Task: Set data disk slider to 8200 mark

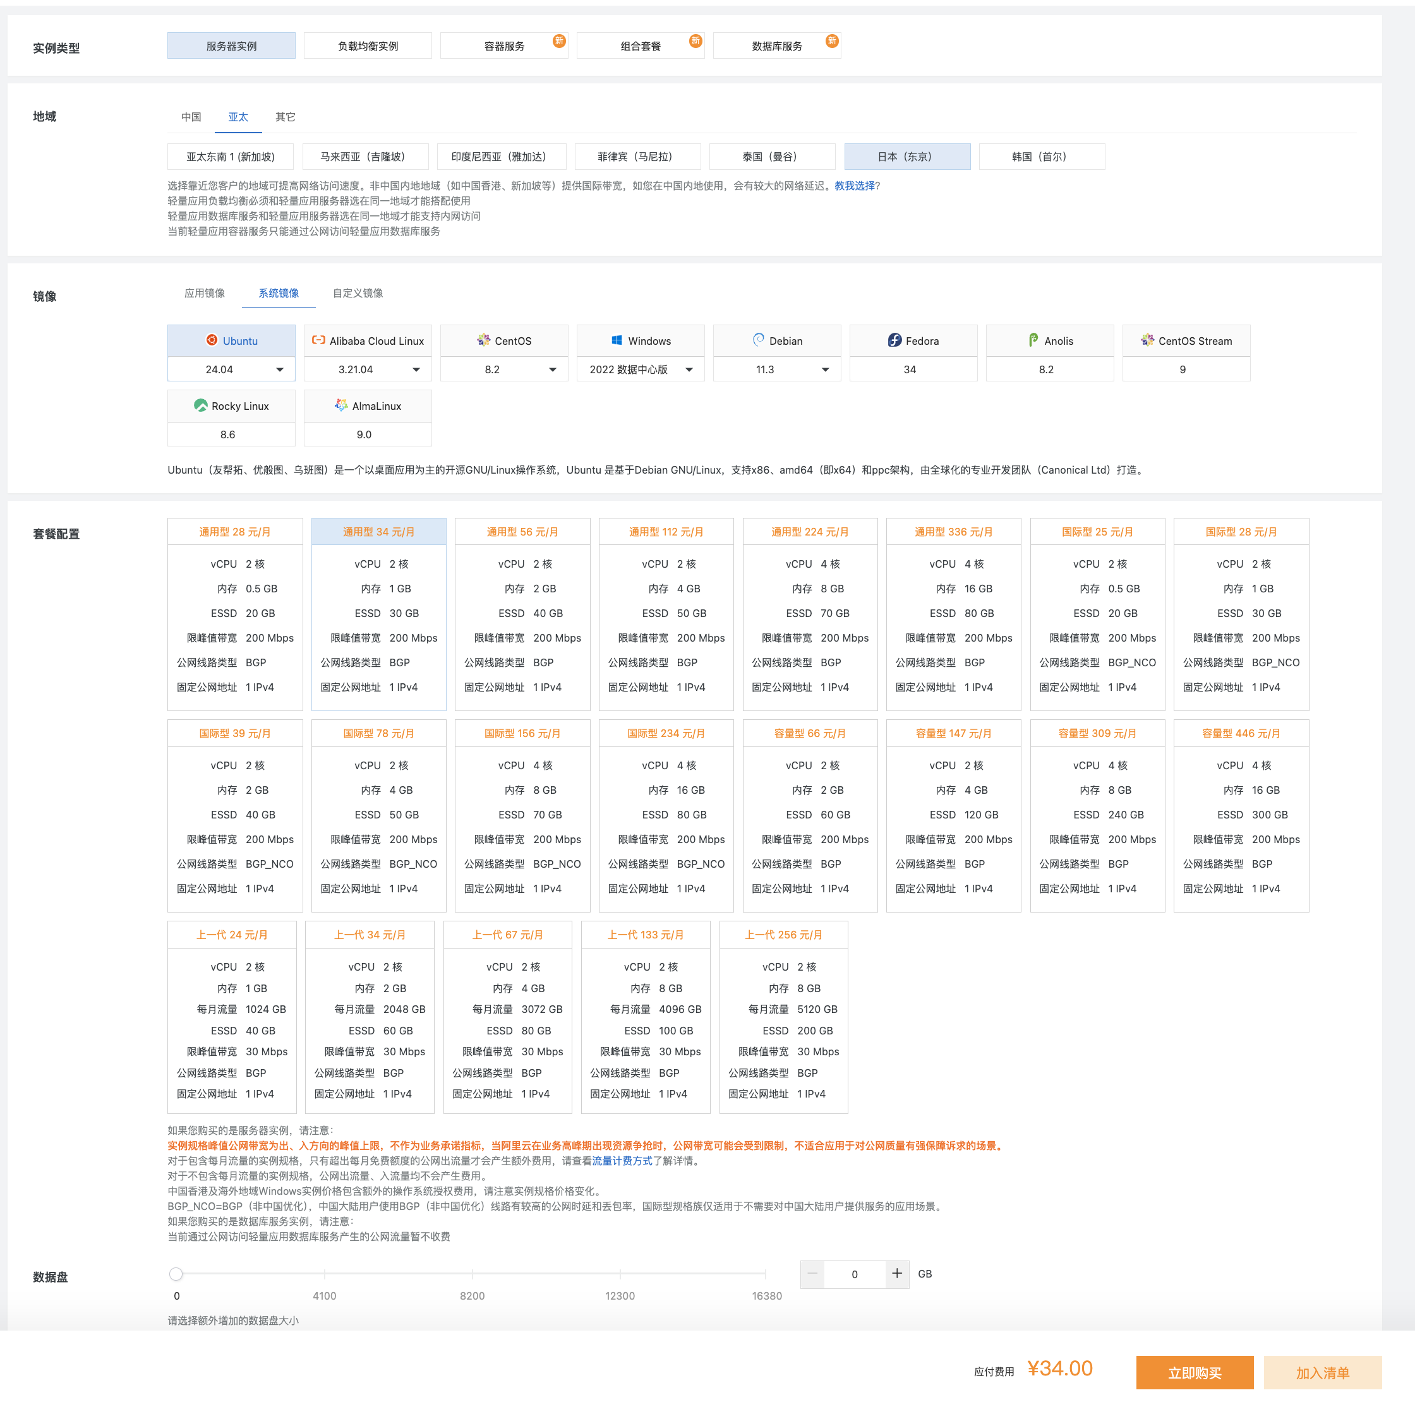Action: tap(472, 1274)
